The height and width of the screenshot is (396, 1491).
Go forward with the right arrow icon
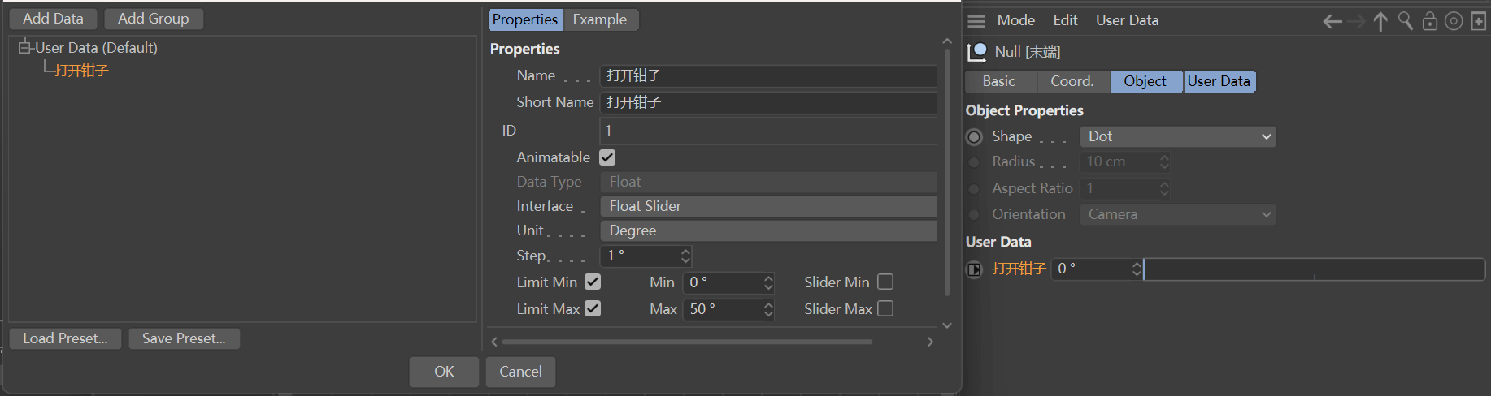point(1356,22)
